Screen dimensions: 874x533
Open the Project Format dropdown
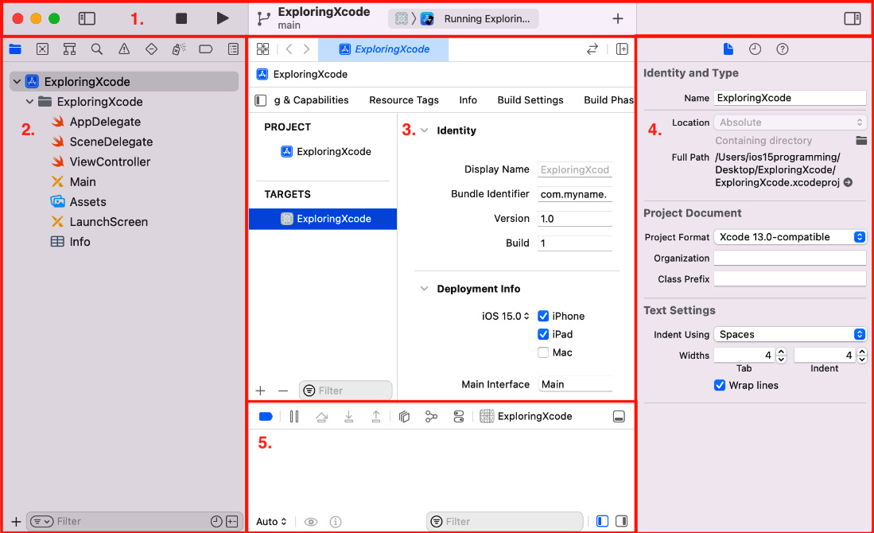tap(790, 237)
